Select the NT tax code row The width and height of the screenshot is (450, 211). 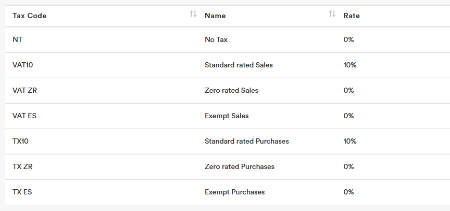click(17, 40)
